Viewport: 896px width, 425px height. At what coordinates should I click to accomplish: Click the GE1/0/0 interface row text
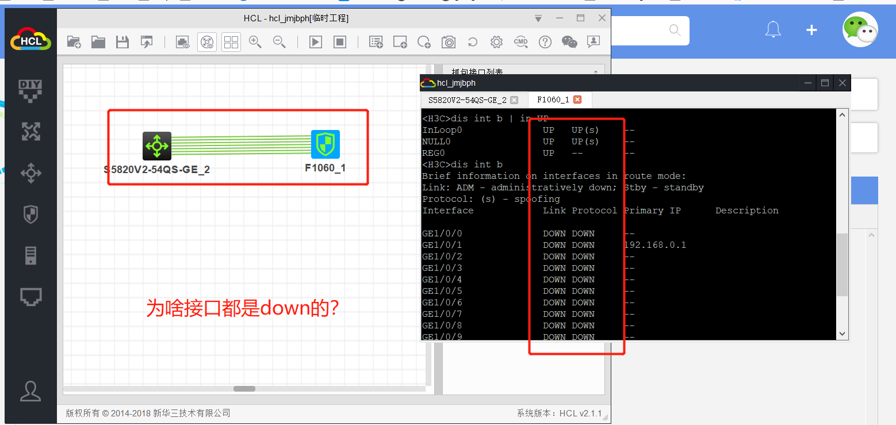pyautogui.click(x=442, y=233)
